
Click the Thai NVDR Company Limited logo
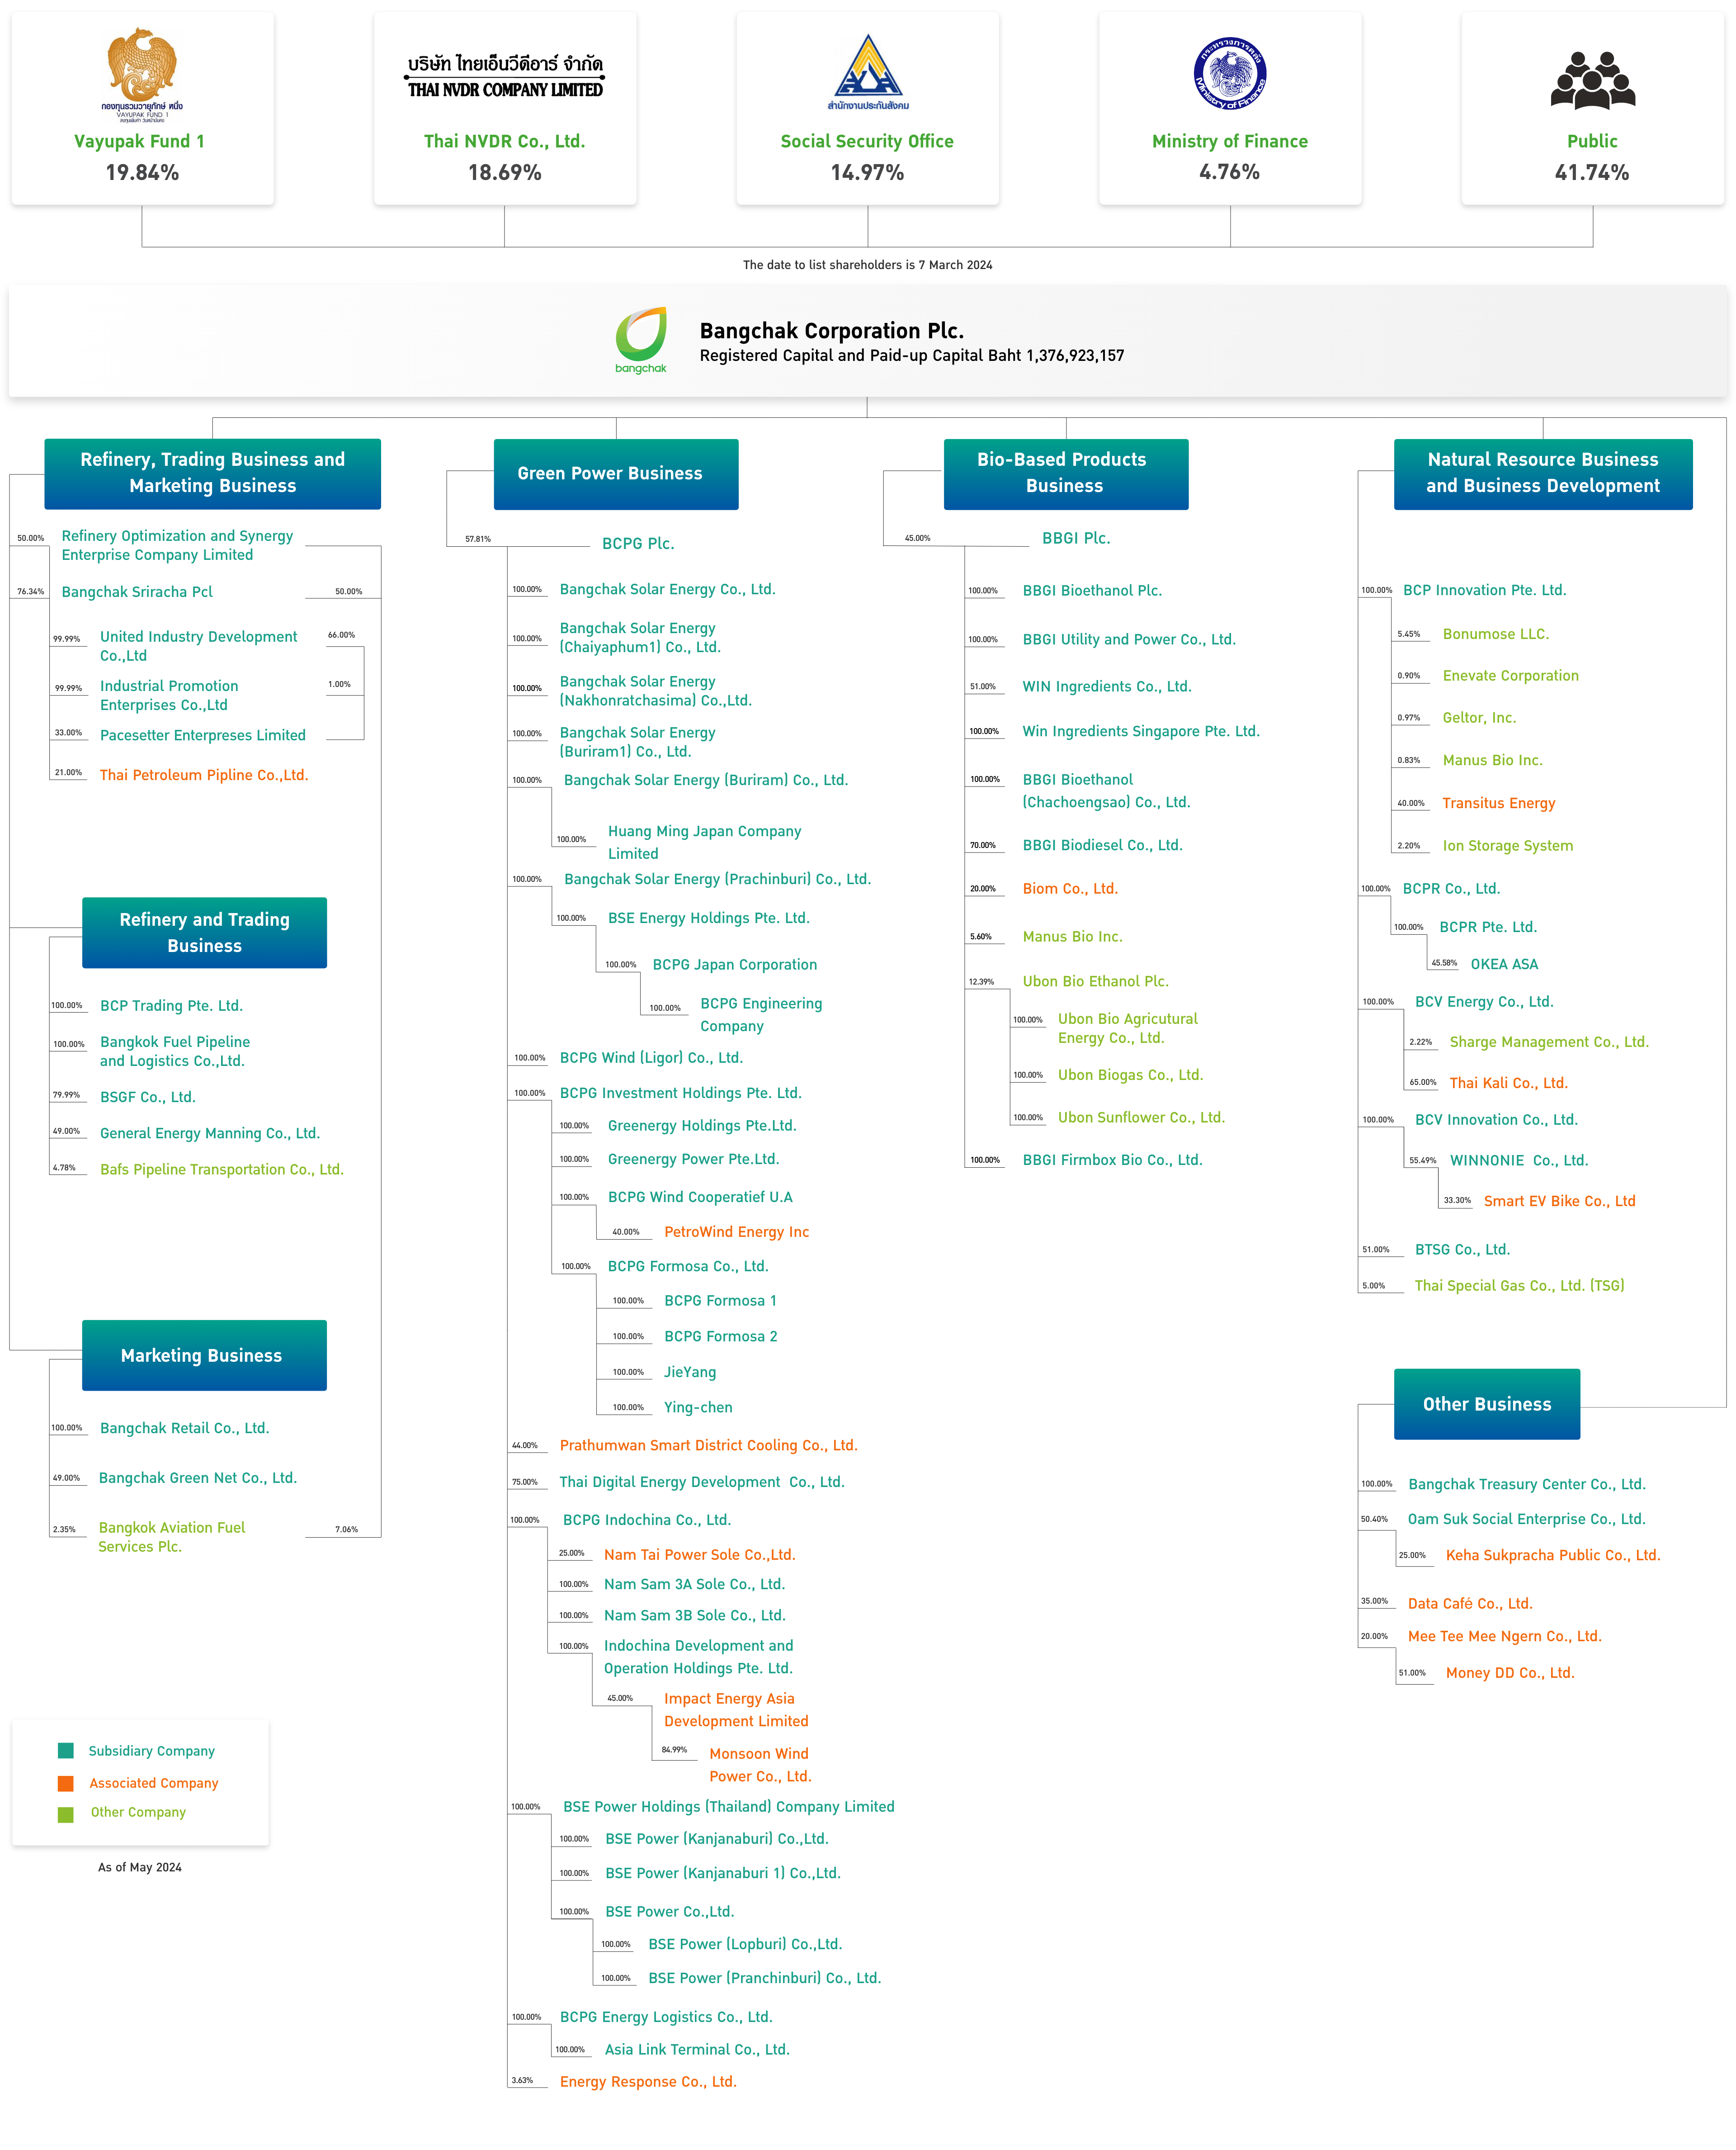point(505,76)
